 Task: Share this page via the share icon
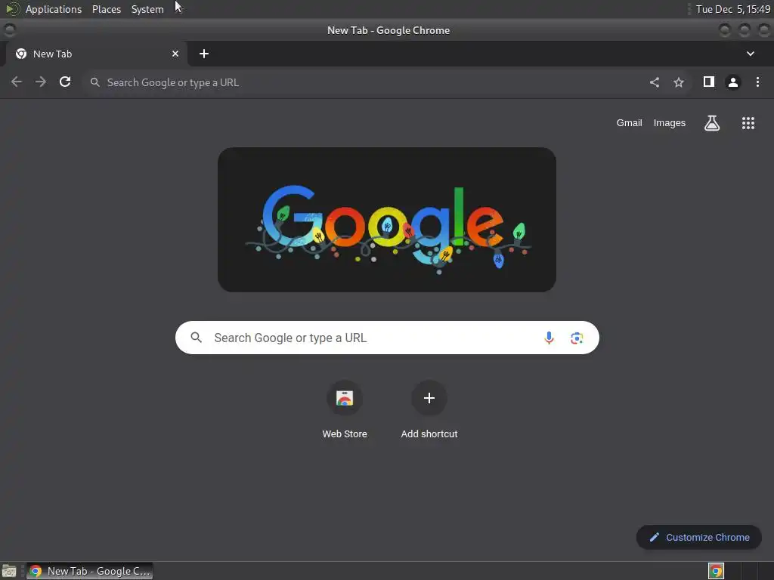pyautogui.click(x=655, y=82)
